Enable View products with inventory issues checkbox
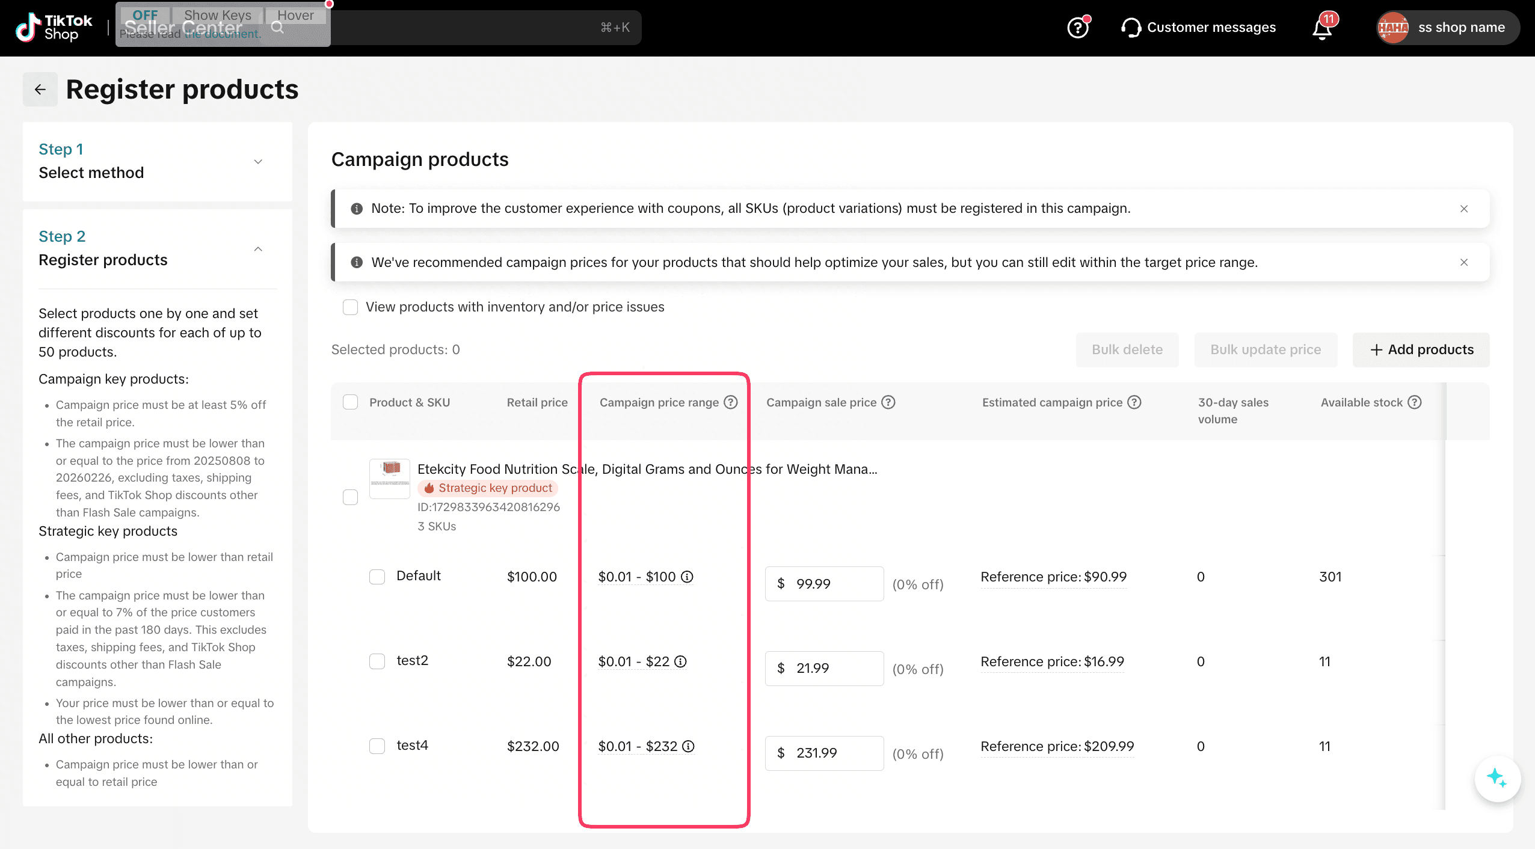 click(x=350, y=307)
